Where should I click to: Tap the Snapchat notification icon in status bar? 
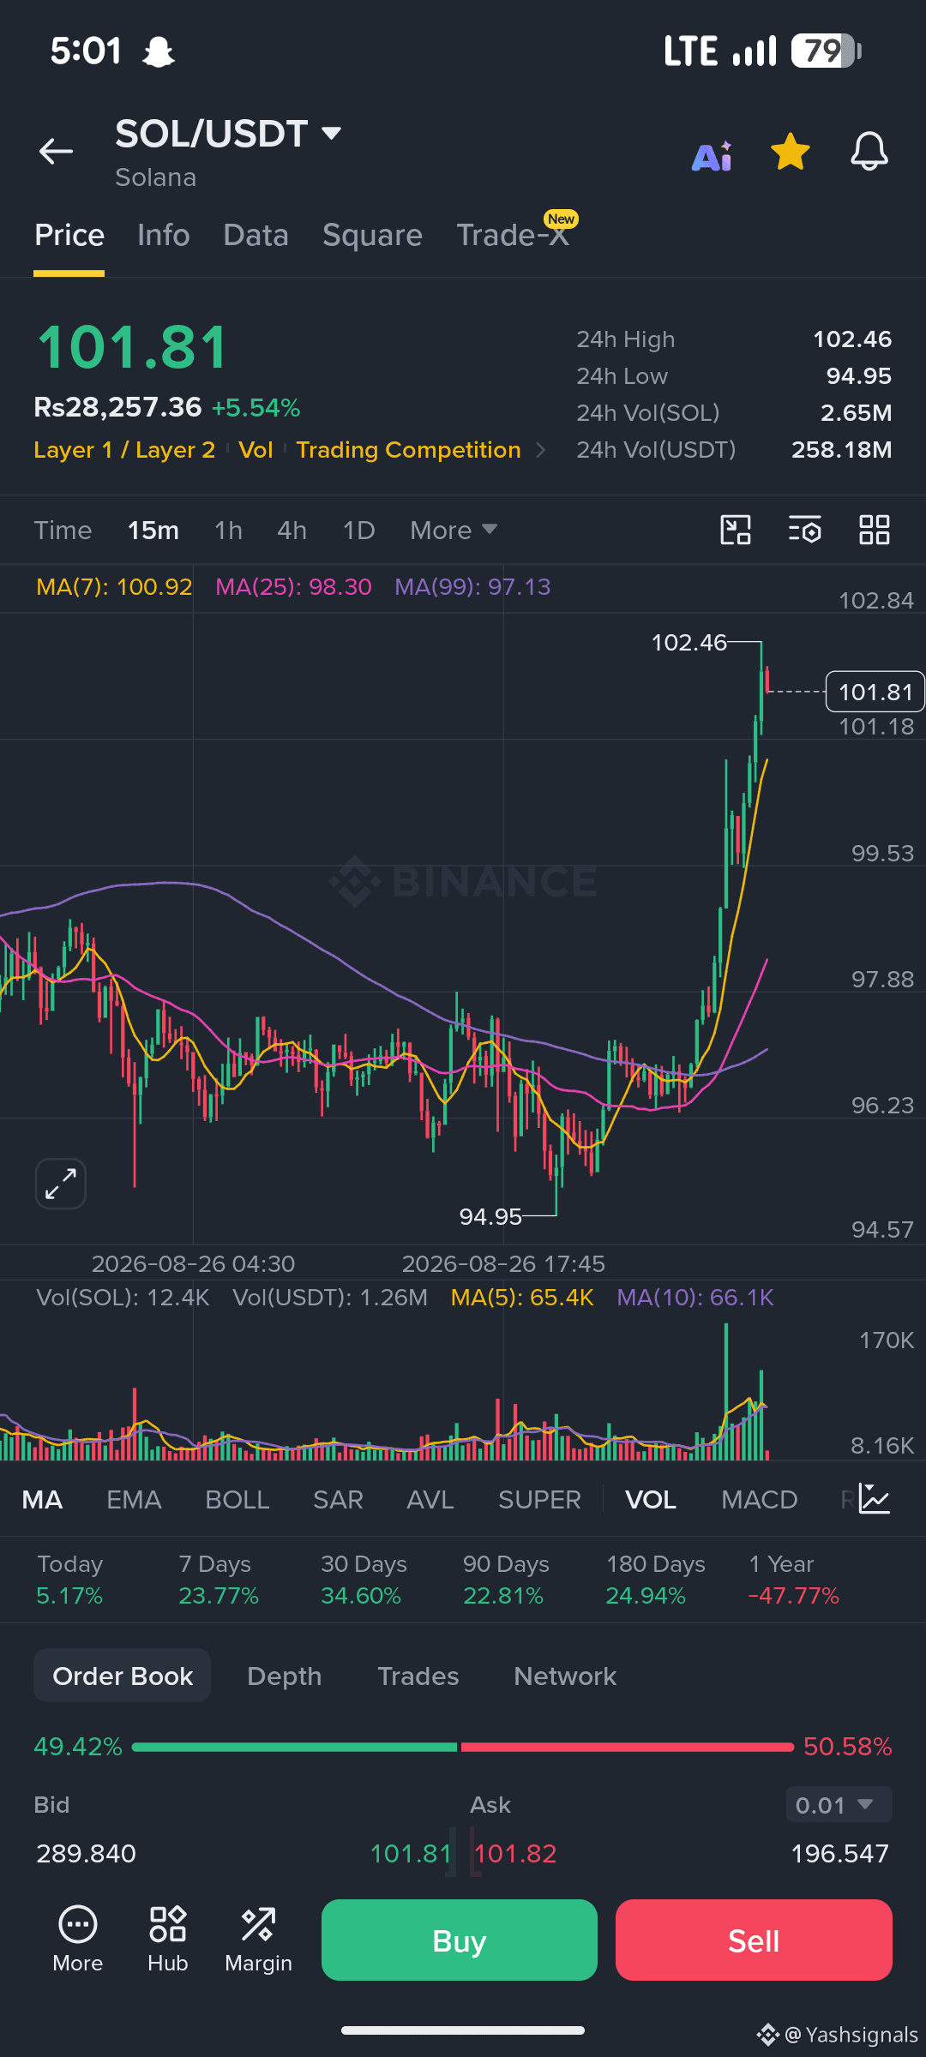[159, 52]
